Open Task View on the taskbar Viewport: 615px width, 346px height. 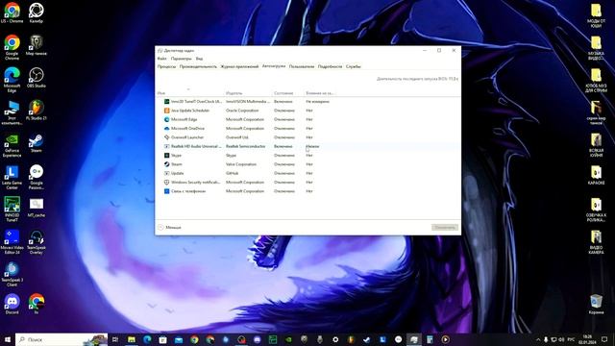click(x=115, y=339)
